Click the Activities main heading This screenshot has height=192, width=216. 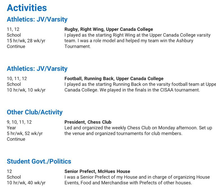27,8
